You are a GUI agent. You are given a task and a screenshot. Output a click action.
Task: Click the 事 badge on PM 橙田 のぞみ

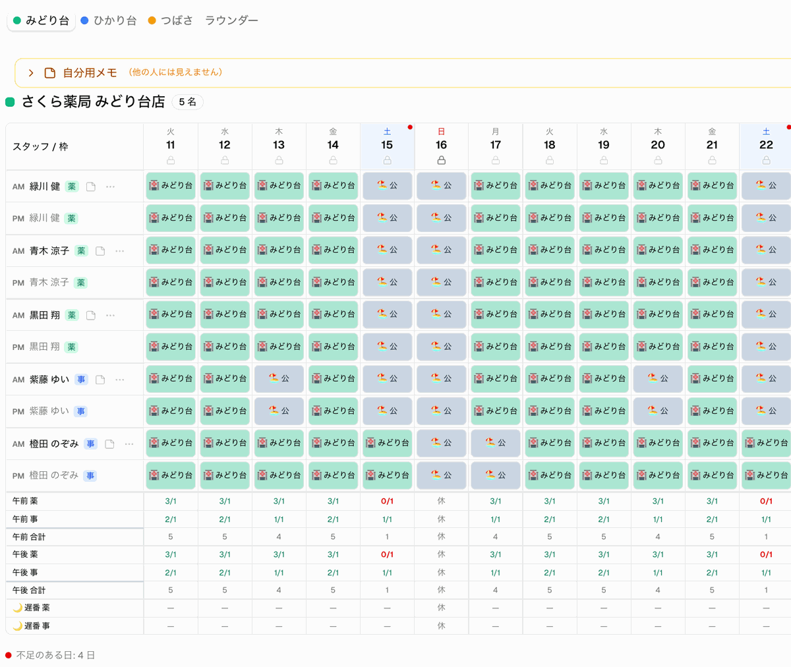pyautogui.click(x=90, y=476)
